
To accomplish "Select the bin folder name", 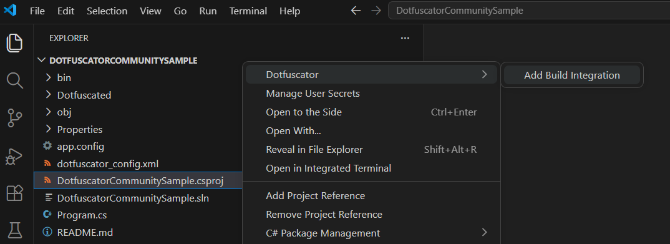I will 64,78.
